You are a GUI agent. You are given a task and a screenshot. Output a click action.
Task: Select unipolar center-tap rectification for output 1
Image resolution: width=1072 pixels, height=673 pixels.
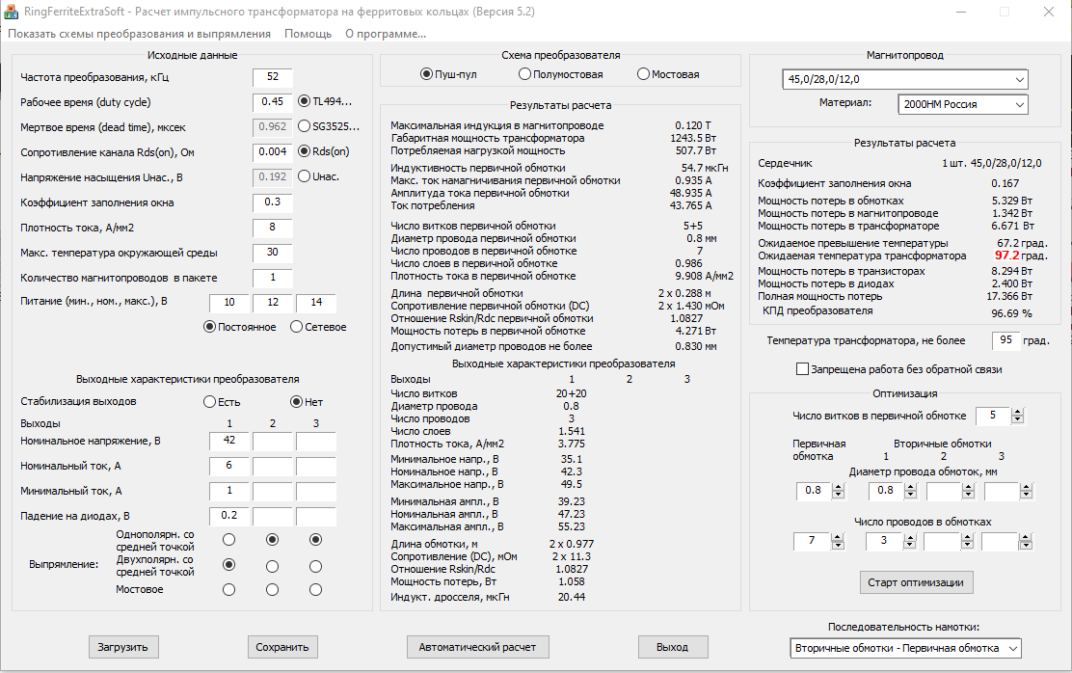tap(229, 540)
